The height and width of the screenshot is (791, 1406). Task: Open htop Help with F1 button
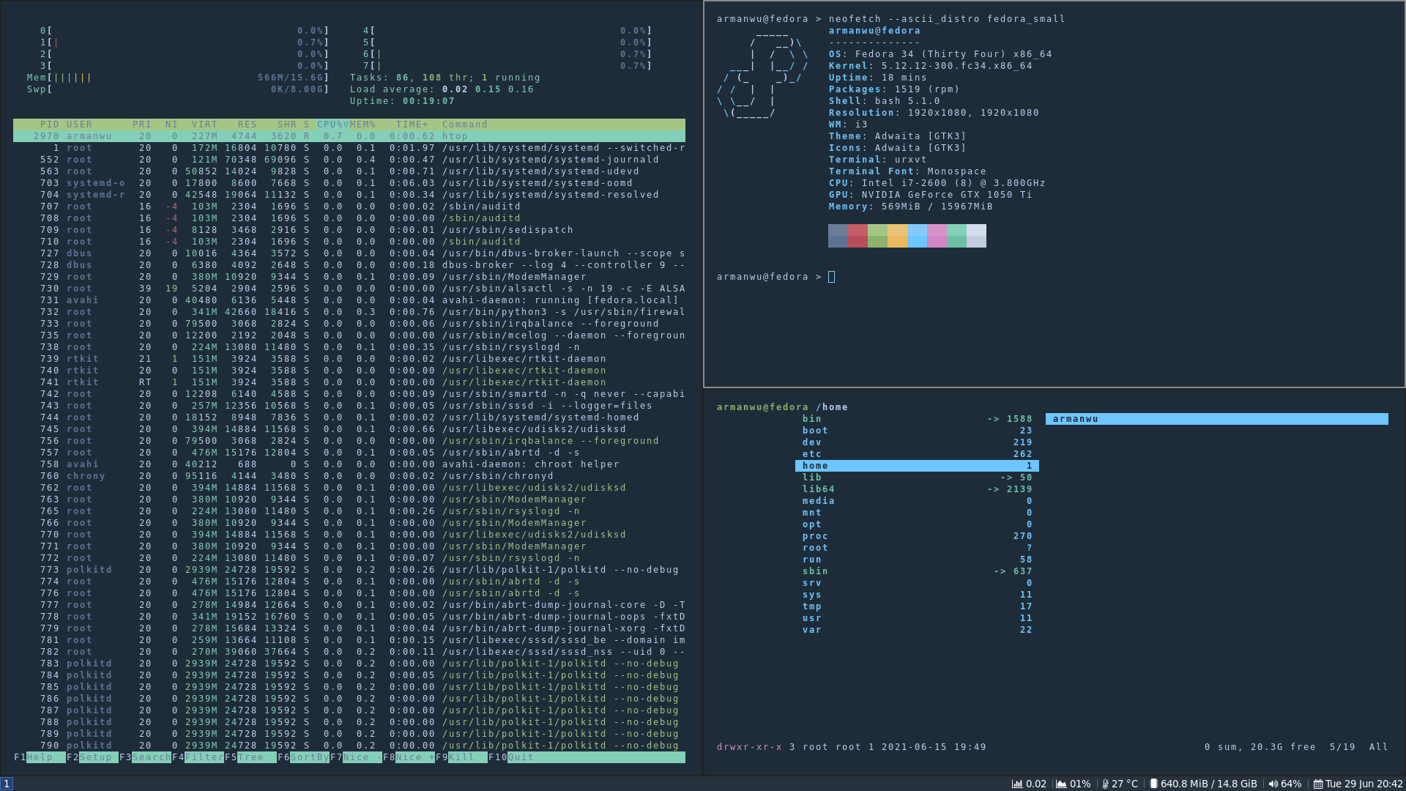(40, 757)
